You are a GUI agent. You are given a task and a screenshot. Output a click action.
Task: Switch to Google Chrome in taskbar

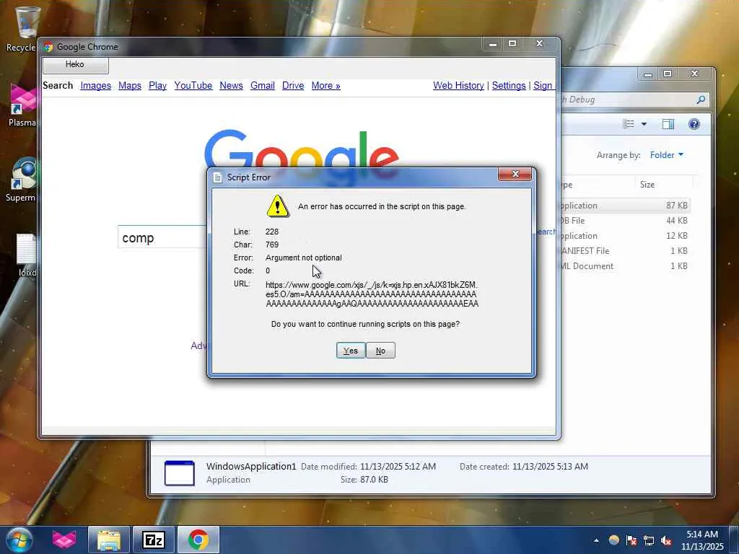198,540
